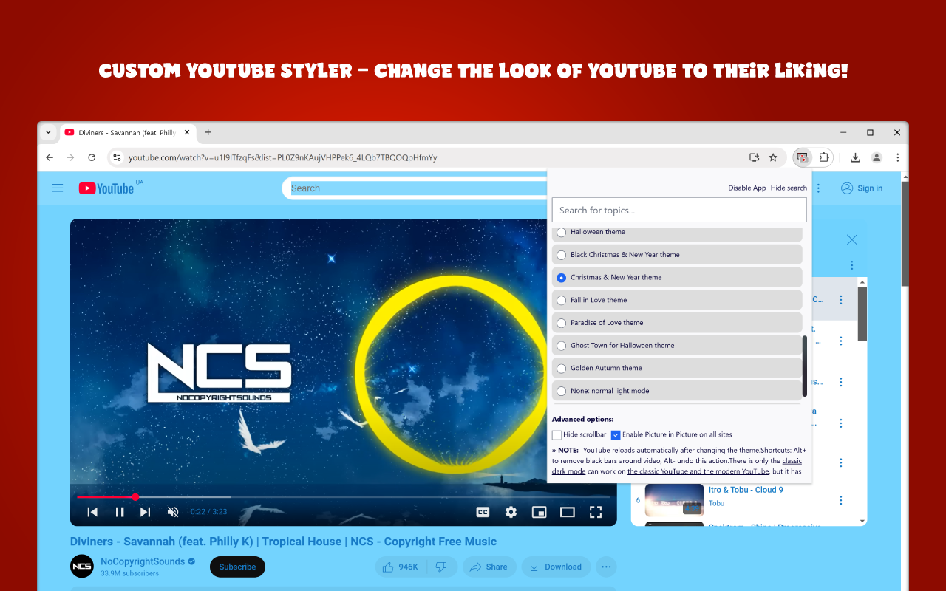Click Hide search in extension popup

789,188
